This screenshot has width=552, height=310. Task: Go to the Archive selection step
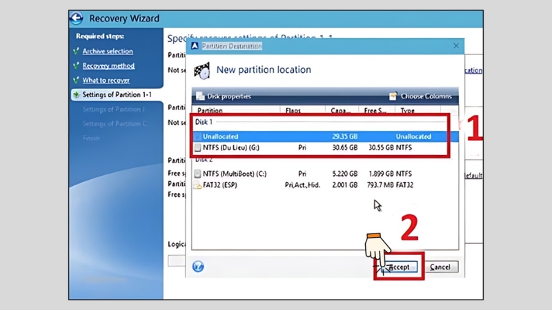(x=108, y=51)
